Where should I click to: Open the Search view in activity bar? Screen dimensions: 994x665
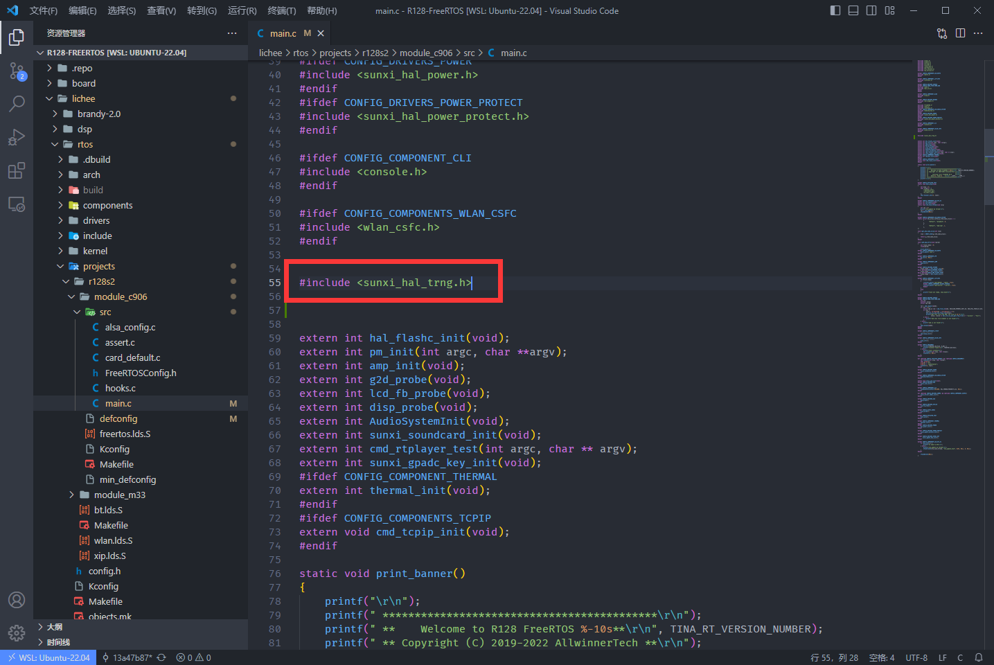point(17,104)
